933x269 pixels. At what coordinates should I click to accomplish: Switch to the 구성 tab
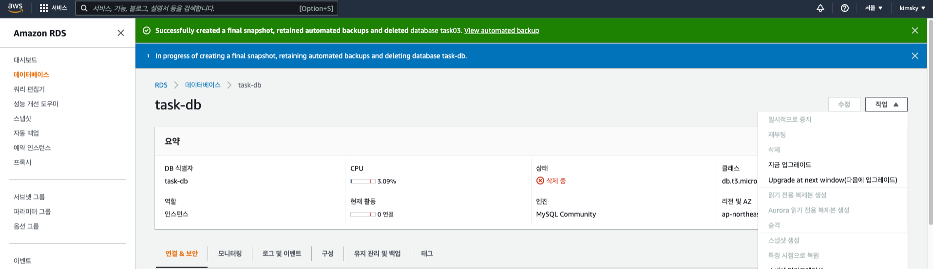[327, 253]
